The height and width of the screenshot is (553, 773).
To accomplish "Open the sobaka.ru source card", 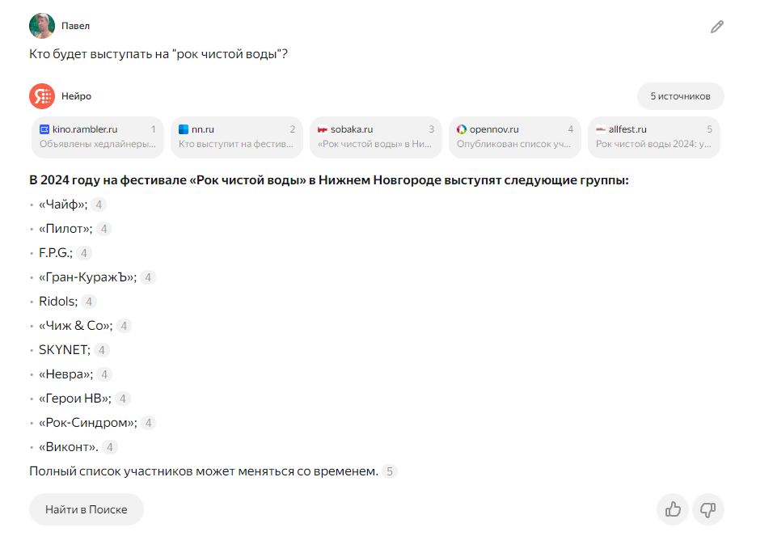I will coord(376,137).
